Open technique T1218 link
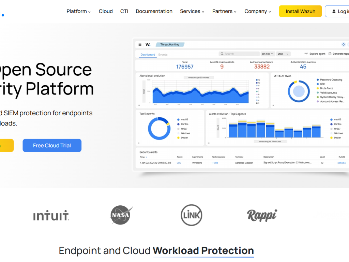The height and width of the screenshot is (262, 349). click(x=215, y=163)
